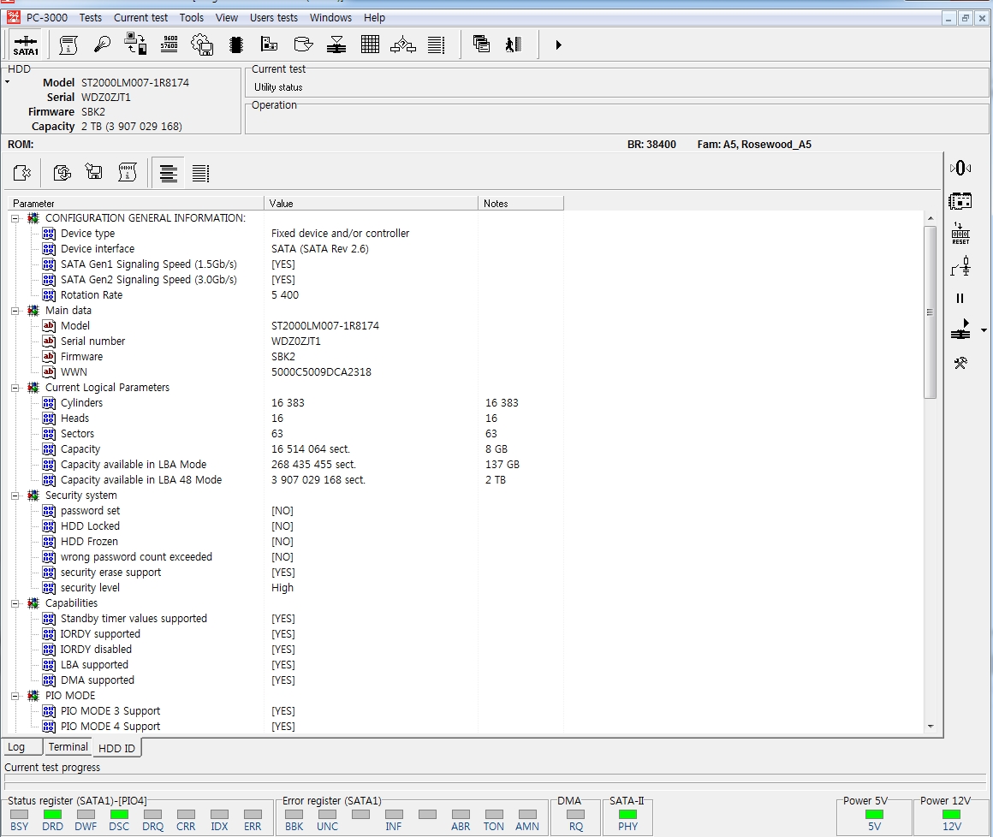
Task: Click the lightbulb icon in the top toolbar
Action: coord(103,45)
